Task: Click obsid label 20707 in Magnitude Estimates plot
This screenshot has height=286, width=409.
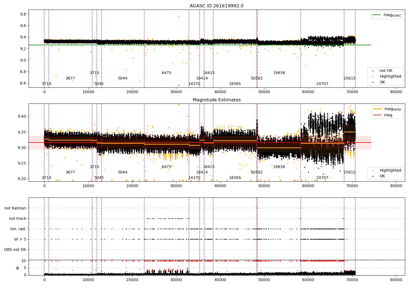Action: (322, 178)
